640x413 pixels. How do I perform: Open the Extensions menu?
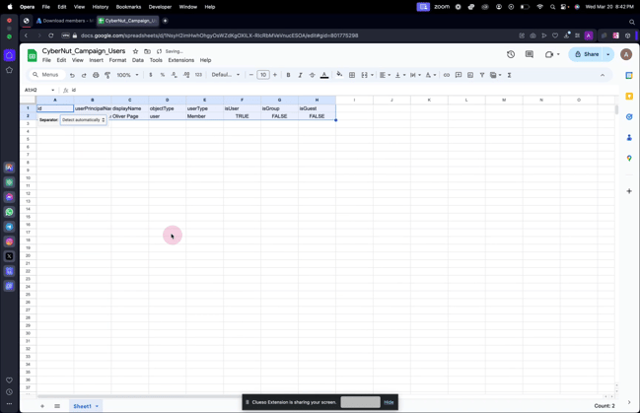click(180, 60)
